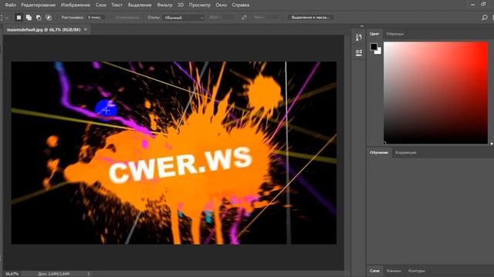The width and height of the screenshot is (494, 277).
Task: Select the Subtract from selection mode icon
Action: click(x=39, y=18)
